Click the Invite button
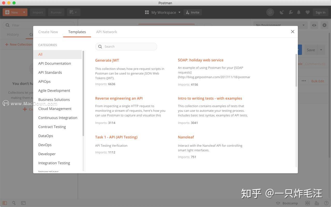 [193, 12]
